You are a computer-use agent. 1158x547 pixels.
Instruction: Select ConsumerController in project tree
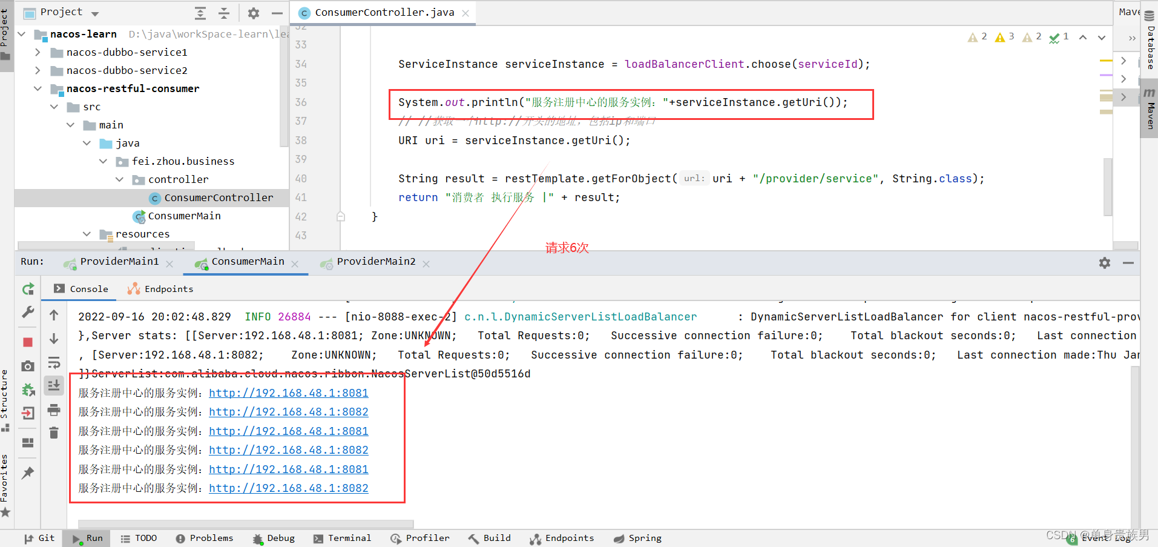click(219, 197)
